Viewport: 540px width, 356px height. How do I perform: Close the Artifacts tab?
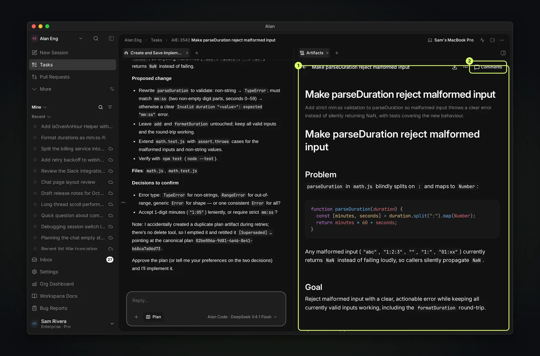(x=327, y=53)
